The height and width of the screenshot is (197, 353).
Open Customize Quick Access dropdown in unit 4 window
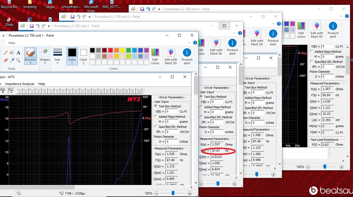[x=159, y=9]
